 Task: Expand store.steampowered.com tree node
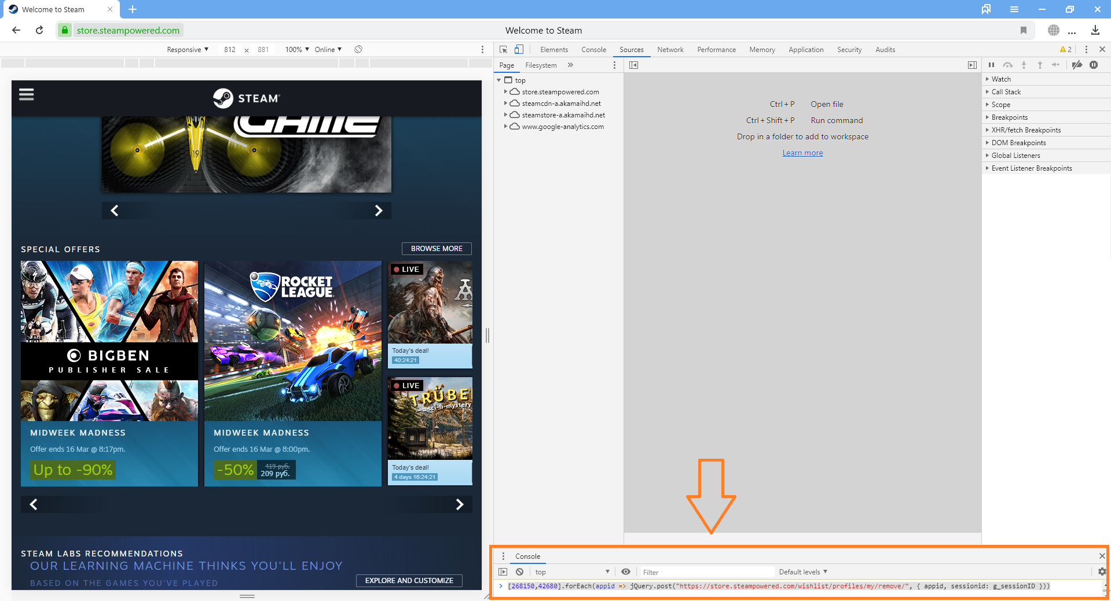coord(505,91)
